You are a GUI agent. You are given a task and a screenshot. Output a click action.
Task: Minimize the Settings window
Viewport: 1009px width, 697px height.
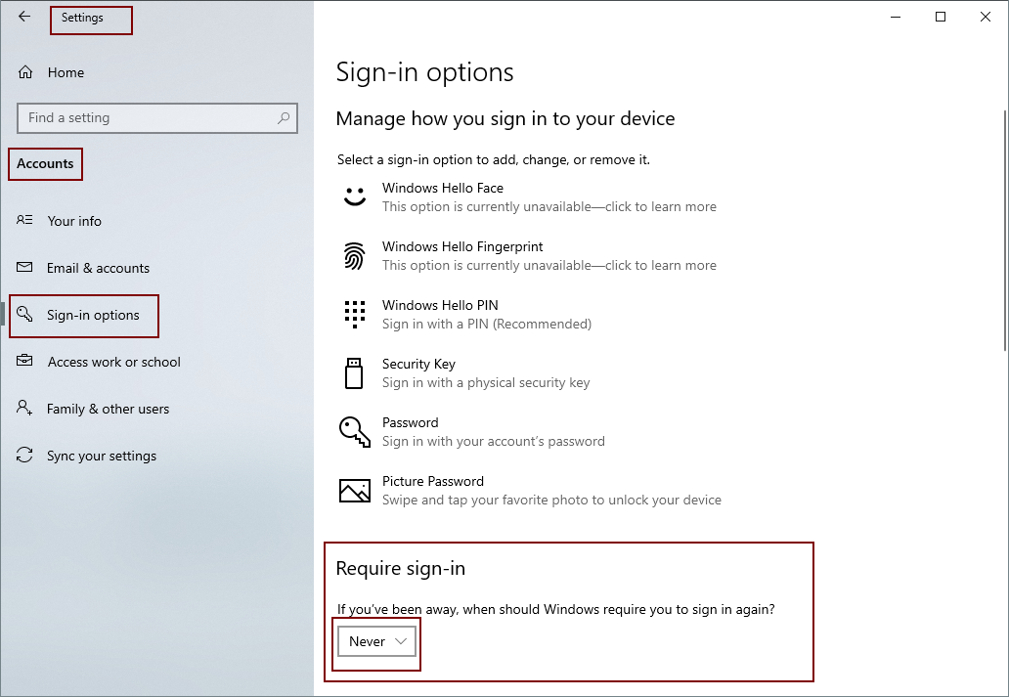pos(896,17)
